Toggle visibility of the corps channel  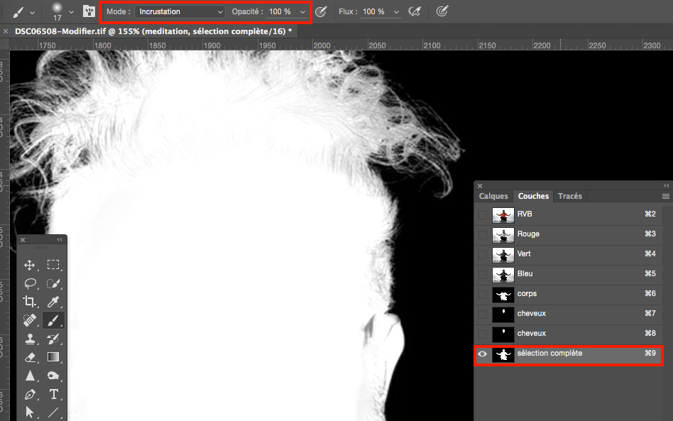point(483,294)
